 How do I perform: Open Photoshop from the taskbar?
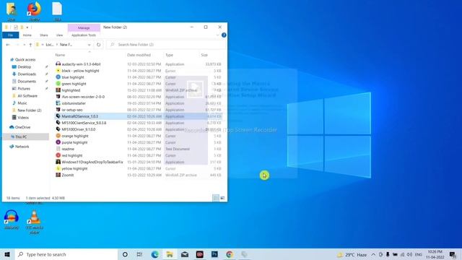[214, 254]
